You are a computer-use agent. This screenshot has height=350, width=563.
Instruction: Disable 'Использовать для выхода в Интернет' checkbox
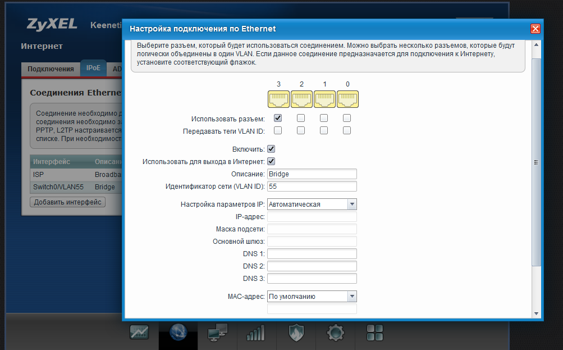pos(271,161)
